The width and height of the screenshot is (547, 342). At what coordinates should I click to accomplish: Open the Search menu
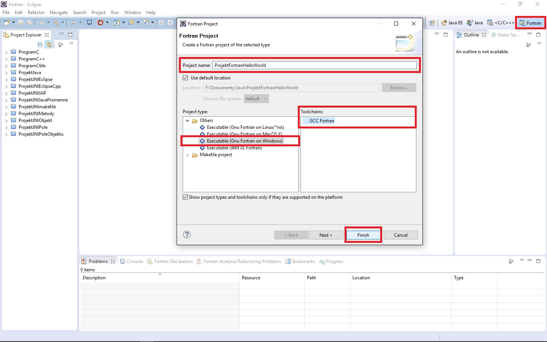click(79, 13)
